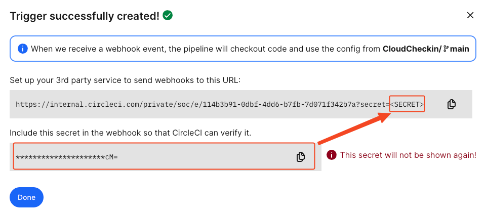This screenshot has width=485, height=213.
Task: Click the main branch label
Action: (x=459, y=49)
